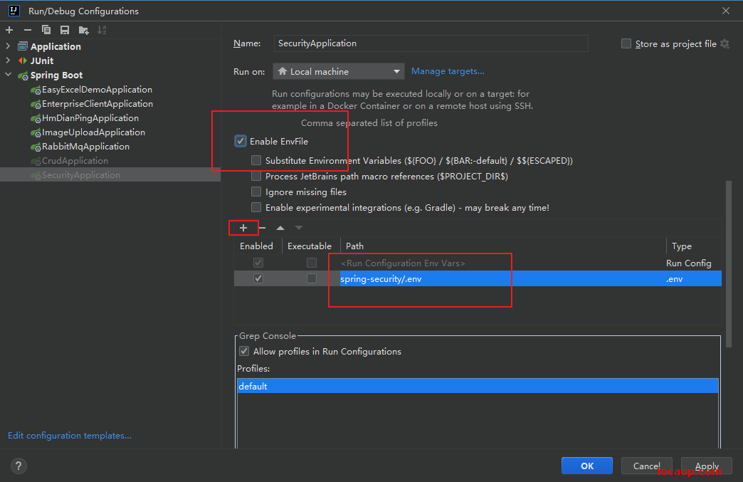Viewport: 743px width, 482px height.
Task: Remove the selected EnvFile entry
Action: point(262,228)
